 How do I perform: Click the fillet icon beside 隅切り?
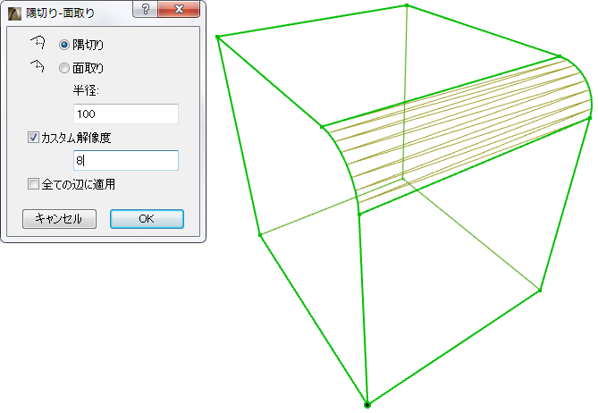[x=38, y=42]
